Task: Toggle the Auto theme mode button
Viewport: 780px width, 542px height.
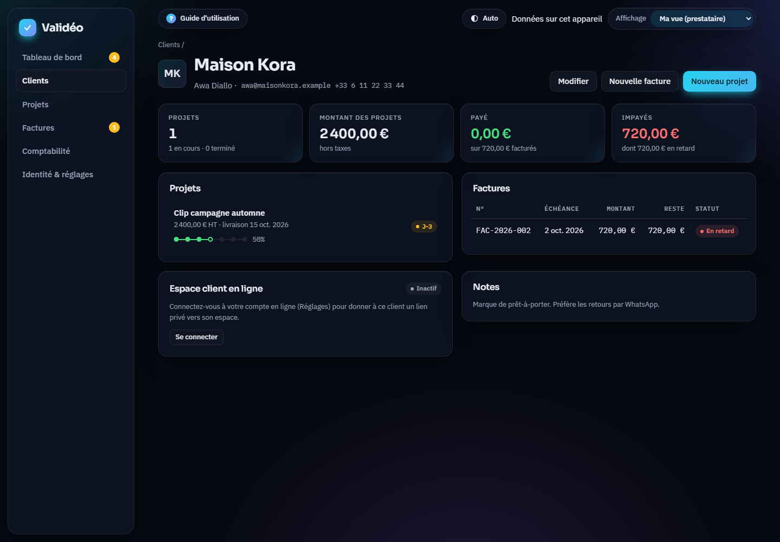Action: (x=484, y=18)
